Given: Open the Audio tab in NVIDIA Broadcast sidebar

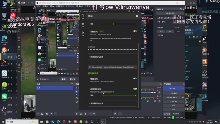Looking at the screenshot, I should click(83, 16).
